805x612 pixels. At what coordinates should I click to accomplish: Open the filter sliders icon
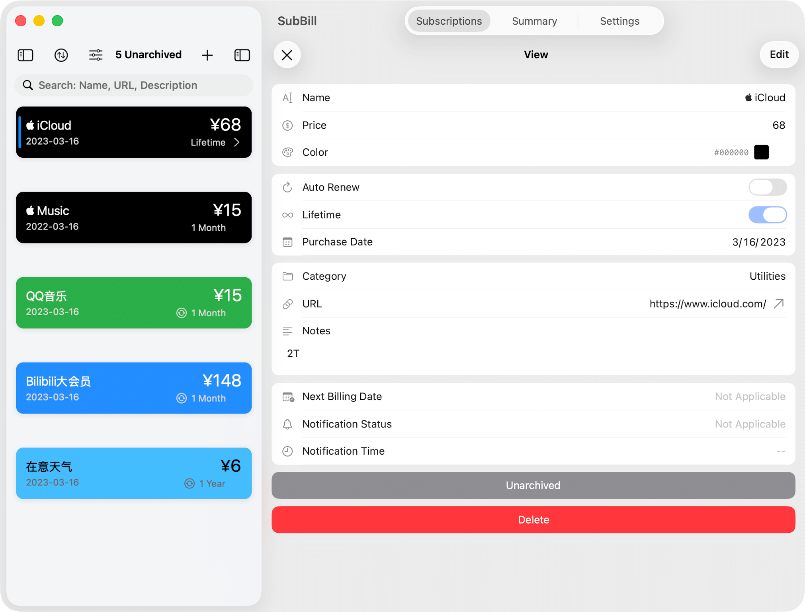point(96,55)
